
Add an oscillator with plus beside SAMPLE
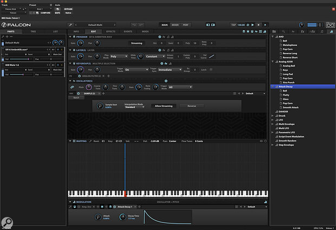click(x=104, y=93)
